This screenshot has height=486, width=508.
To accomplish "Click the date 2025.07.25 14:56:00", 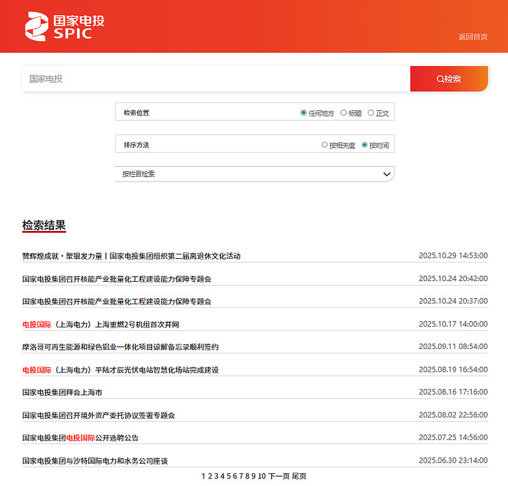I will point(453,437).
